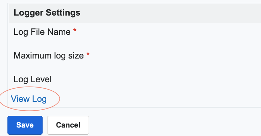Click the word size in Maximum log size
261x136 pixels.
(76, 55)
